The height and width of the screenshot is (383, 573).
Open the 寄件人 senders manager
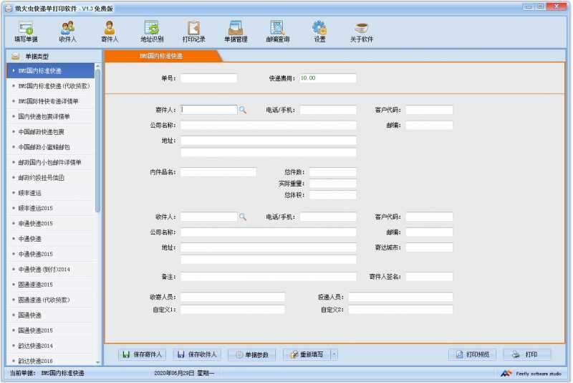[x=109, y=32]
